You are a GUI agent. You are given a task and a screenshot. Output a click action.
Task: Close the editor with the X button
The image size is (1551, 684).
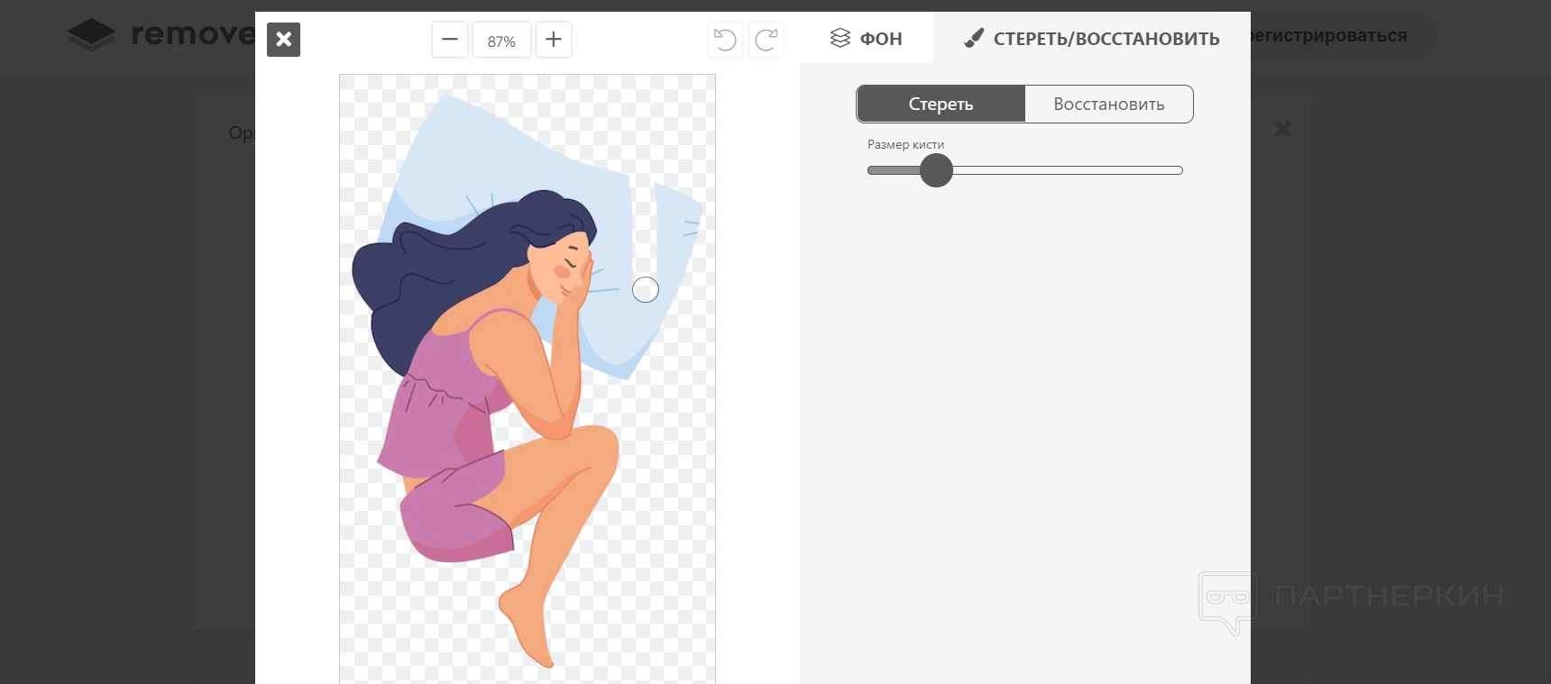pyautogui.click(x=283, y=40)
